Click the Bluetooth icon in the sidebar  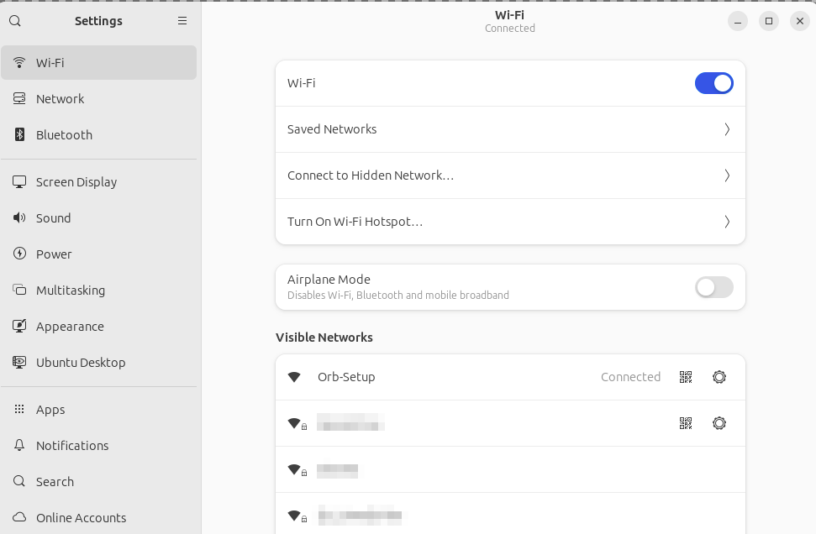[19, 134]
